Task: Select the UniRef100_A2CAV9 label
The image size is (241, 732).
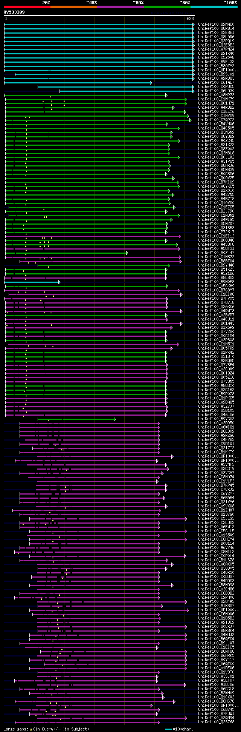Action: click(x=216, y=369)
